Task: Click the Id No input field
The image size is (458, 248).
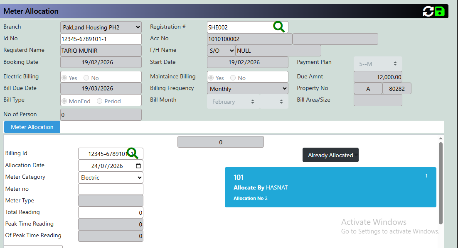Action: tap(101, 39)
